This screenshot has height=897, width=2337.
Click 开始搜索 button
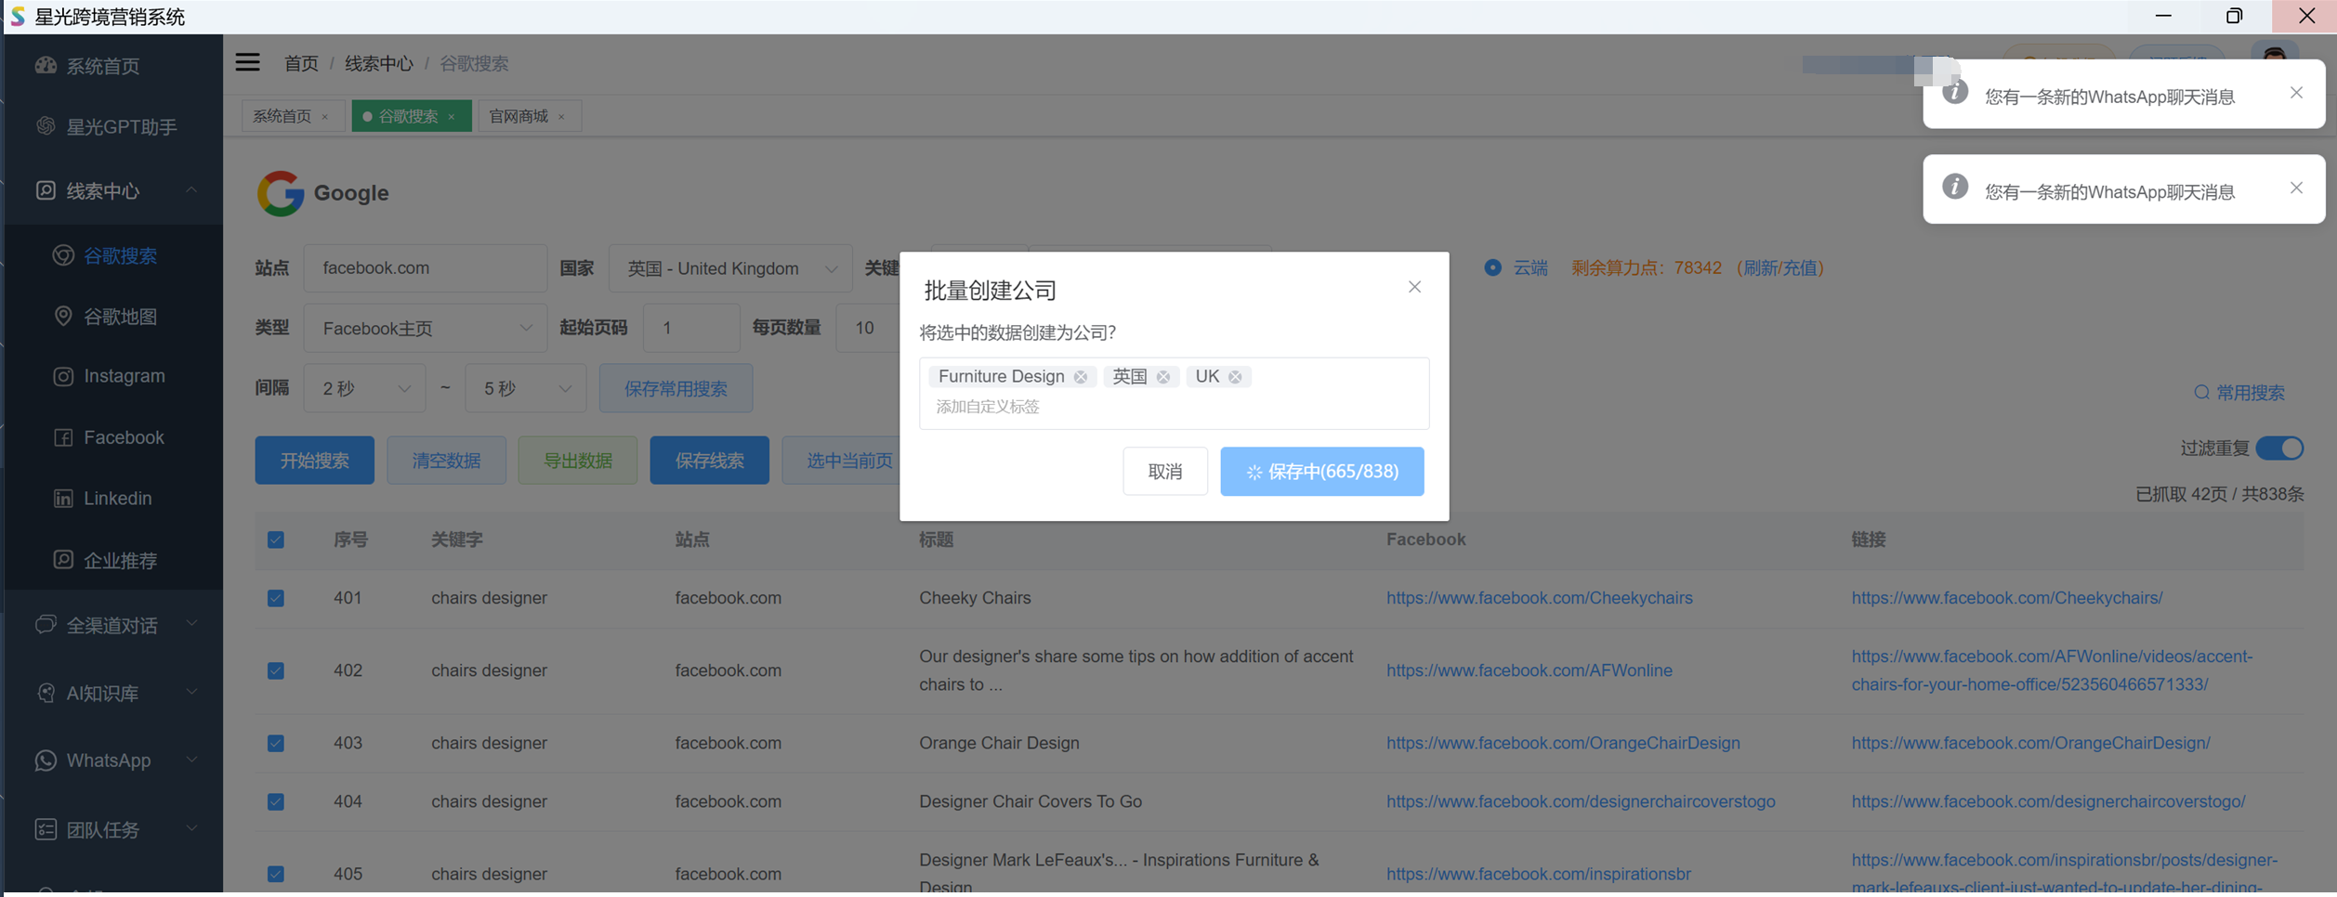click(314, 461)
